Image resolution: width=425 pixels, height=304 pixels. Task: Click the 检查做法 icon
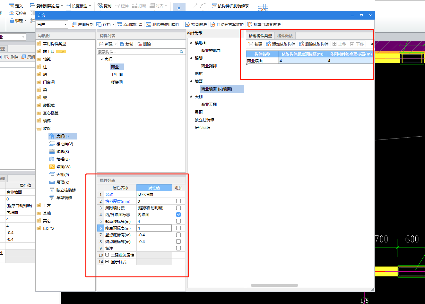(187, 24)
